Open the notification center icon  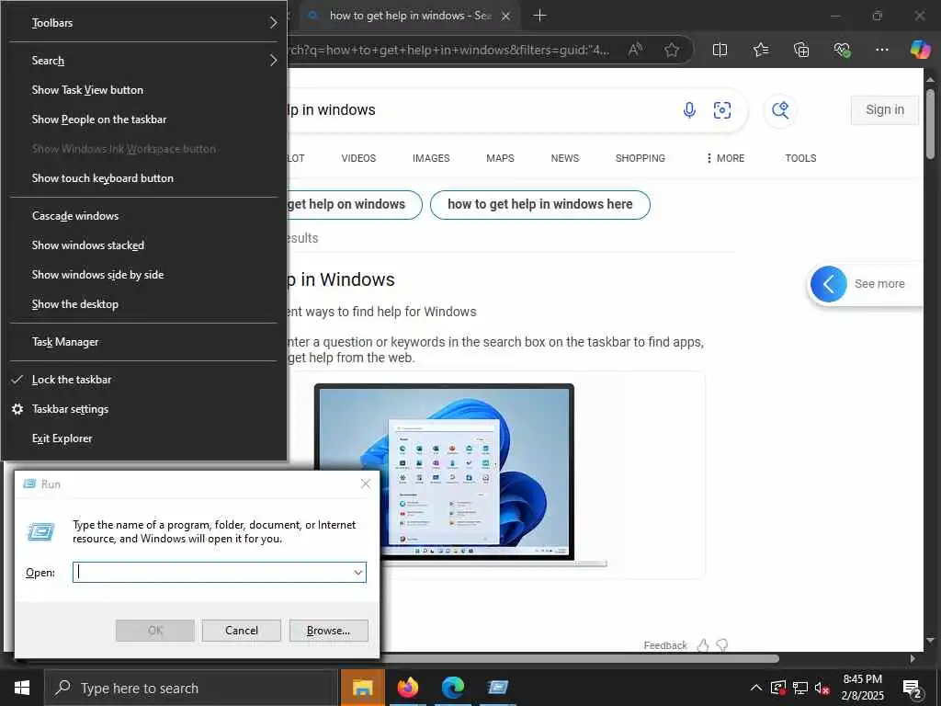(913, 689)
